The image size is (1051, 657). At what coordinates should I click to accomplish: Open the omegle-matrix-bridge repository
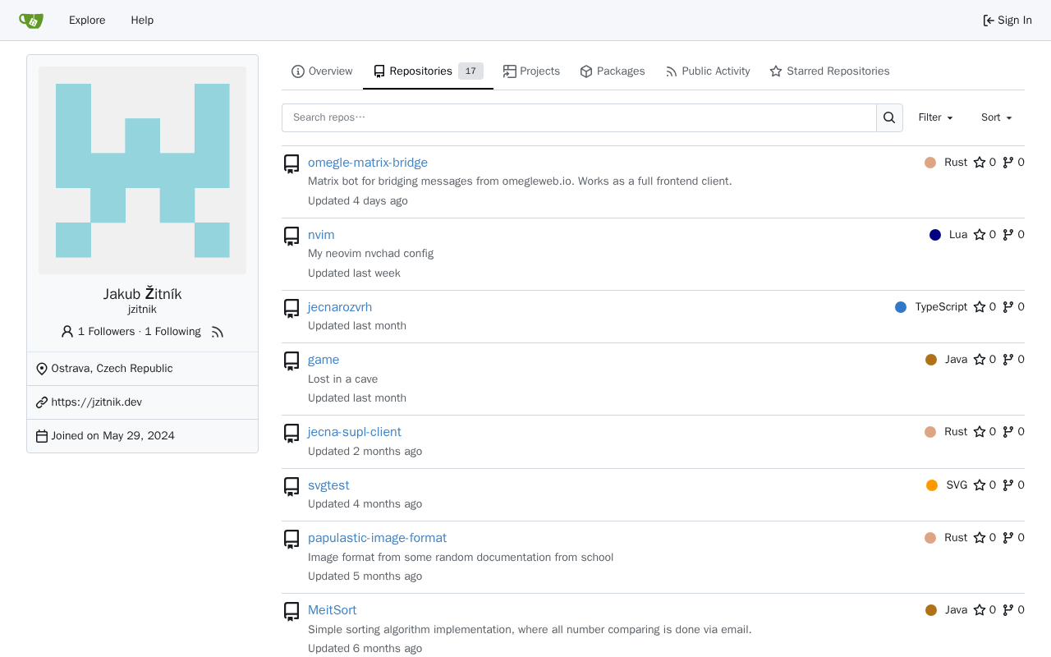368,163
